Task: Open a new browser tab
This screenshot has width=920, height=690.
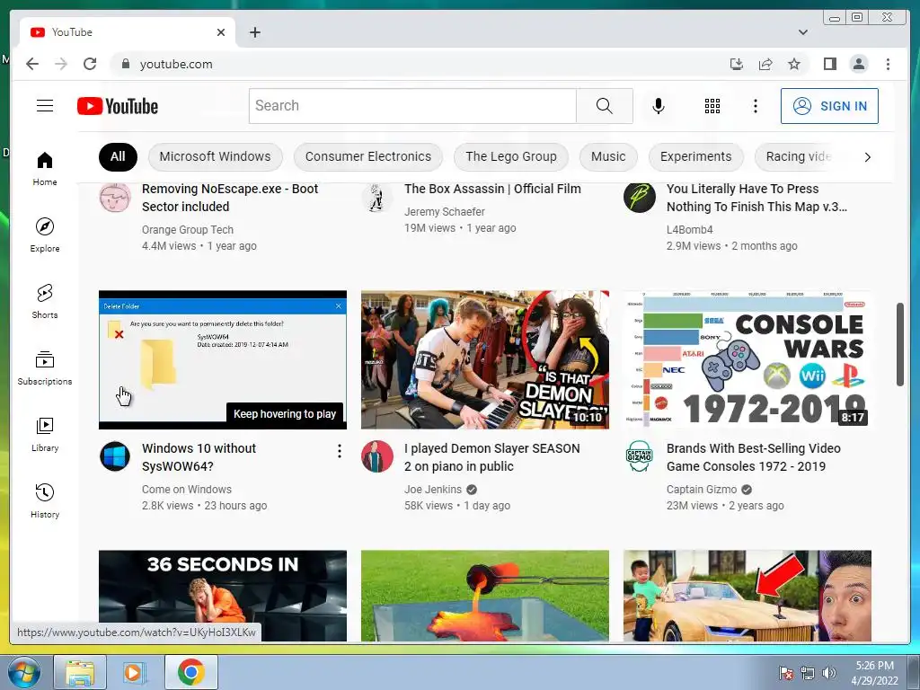Action: [x=254, y=32]
